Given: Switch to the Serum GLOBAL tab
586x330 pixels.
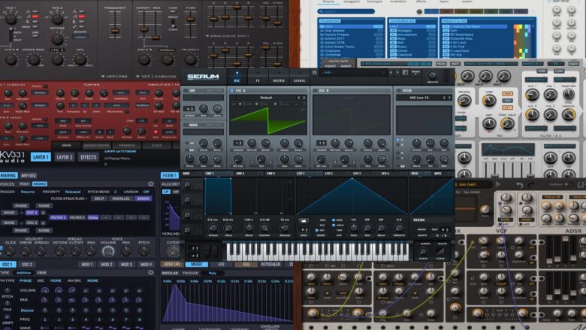Looking at the screenshot, I should tap(299, 77).
